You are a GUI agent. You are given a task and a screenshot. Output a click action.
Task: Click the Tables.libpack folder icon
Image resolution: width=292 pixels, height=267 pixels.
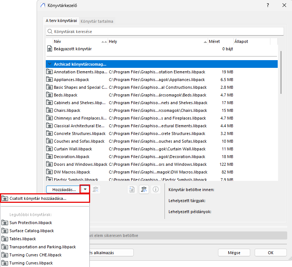click(5, 239)
